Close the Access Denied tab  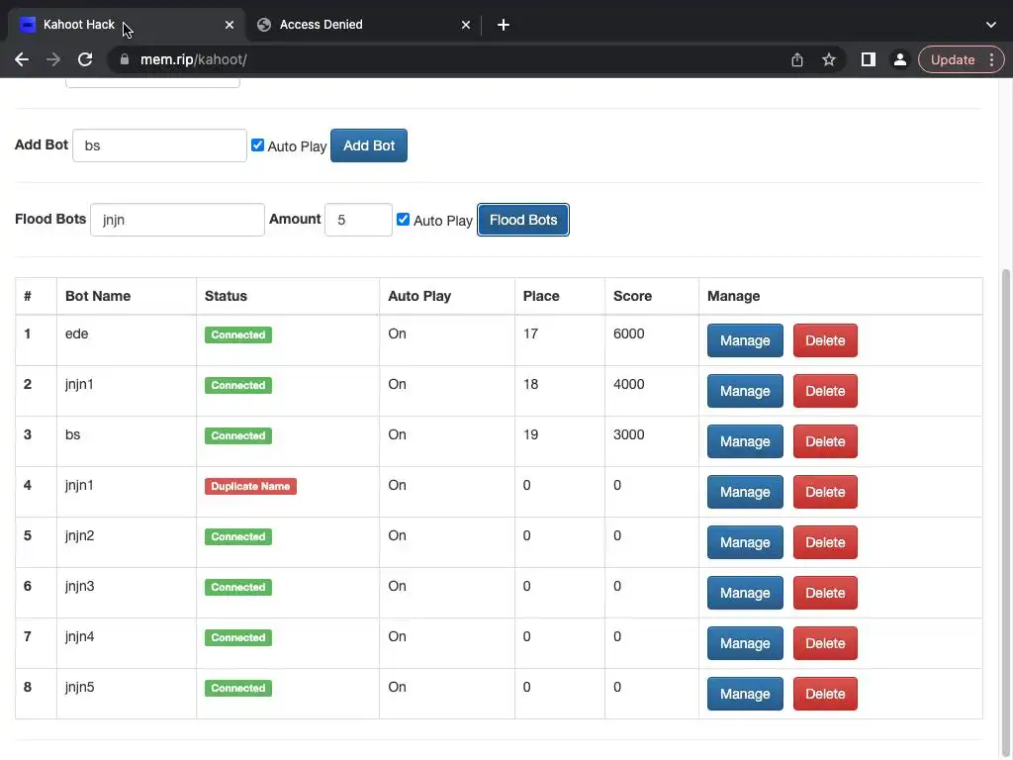[466, 25]
